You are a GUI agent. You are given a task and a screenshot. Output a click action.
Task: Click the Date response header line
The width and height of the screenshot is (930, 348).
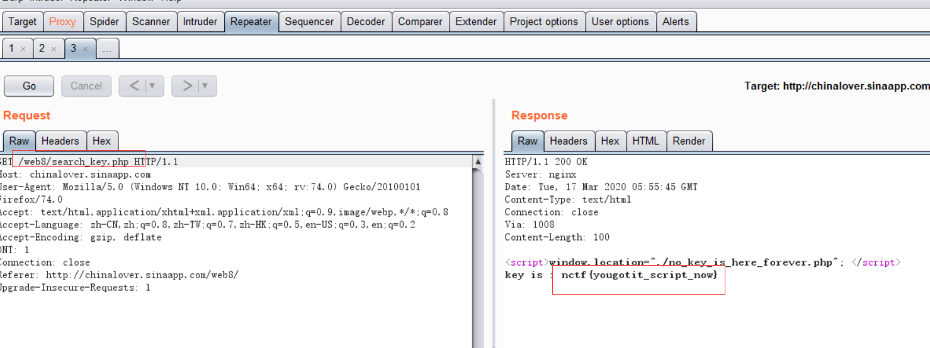[601, 187]
